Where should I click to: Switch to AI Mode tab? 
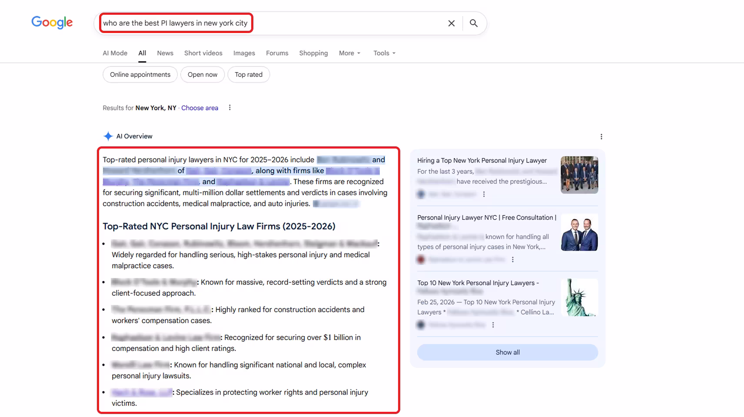(115, 53)
